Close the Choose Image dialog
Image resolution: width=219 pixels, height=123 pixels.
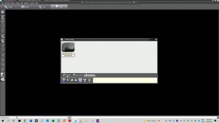click(156, 40)
